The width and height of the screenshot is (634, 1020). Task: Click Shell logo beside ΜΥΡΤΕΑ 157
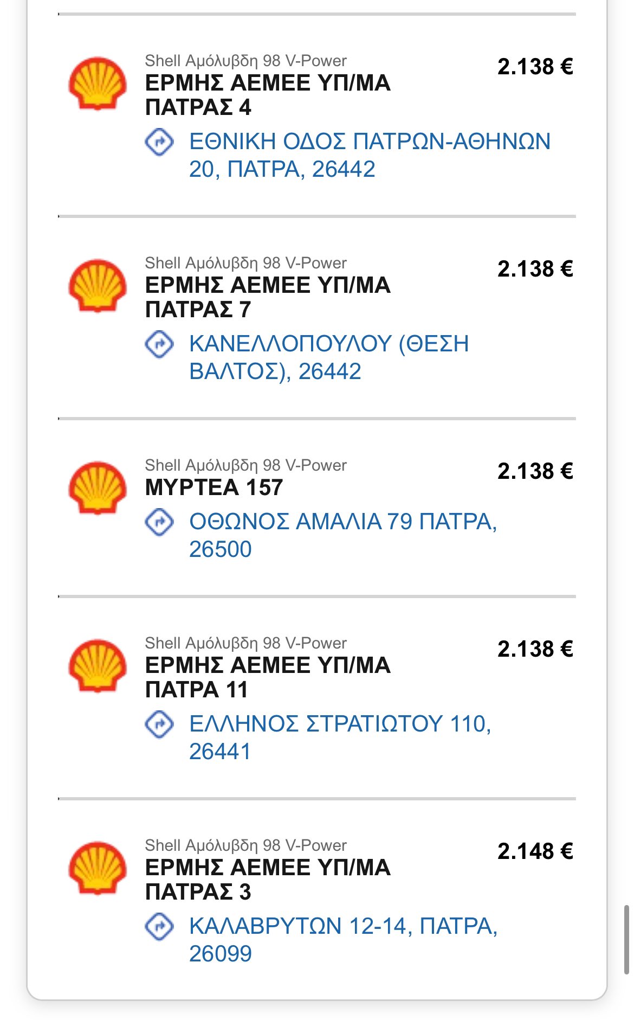point(98,487)
